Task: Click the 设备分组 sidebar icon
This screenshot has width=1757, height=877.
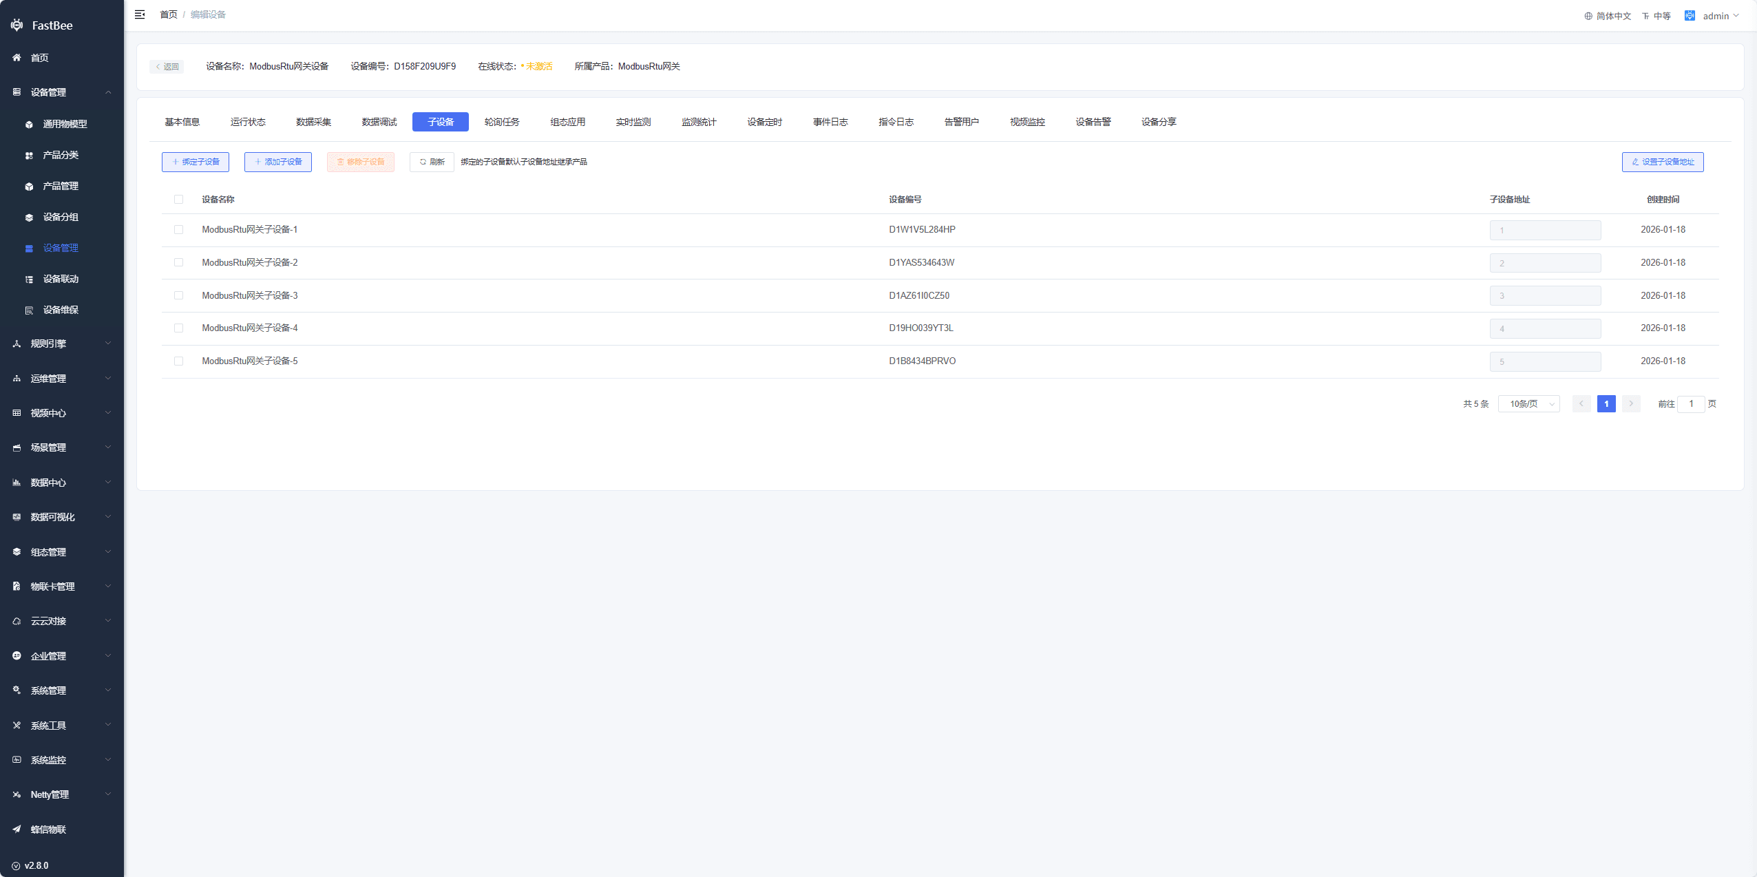Action: tap(29, 218)
